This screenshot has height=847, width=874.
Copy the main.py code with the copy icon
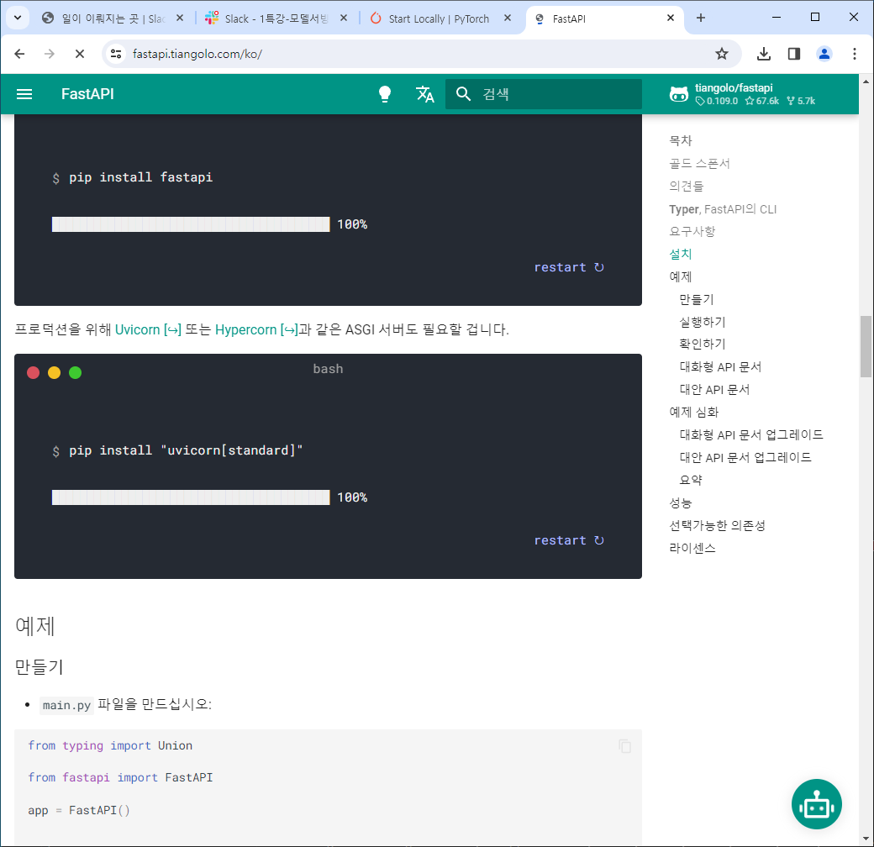tap(625, 746)
